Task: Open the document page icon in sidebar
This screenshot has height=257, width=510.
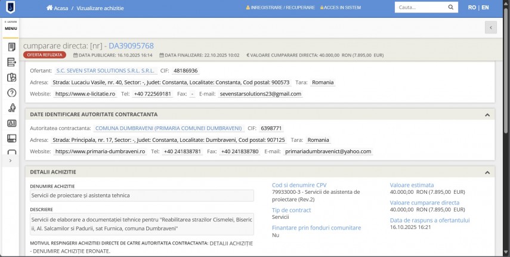Action: point(11,47)
